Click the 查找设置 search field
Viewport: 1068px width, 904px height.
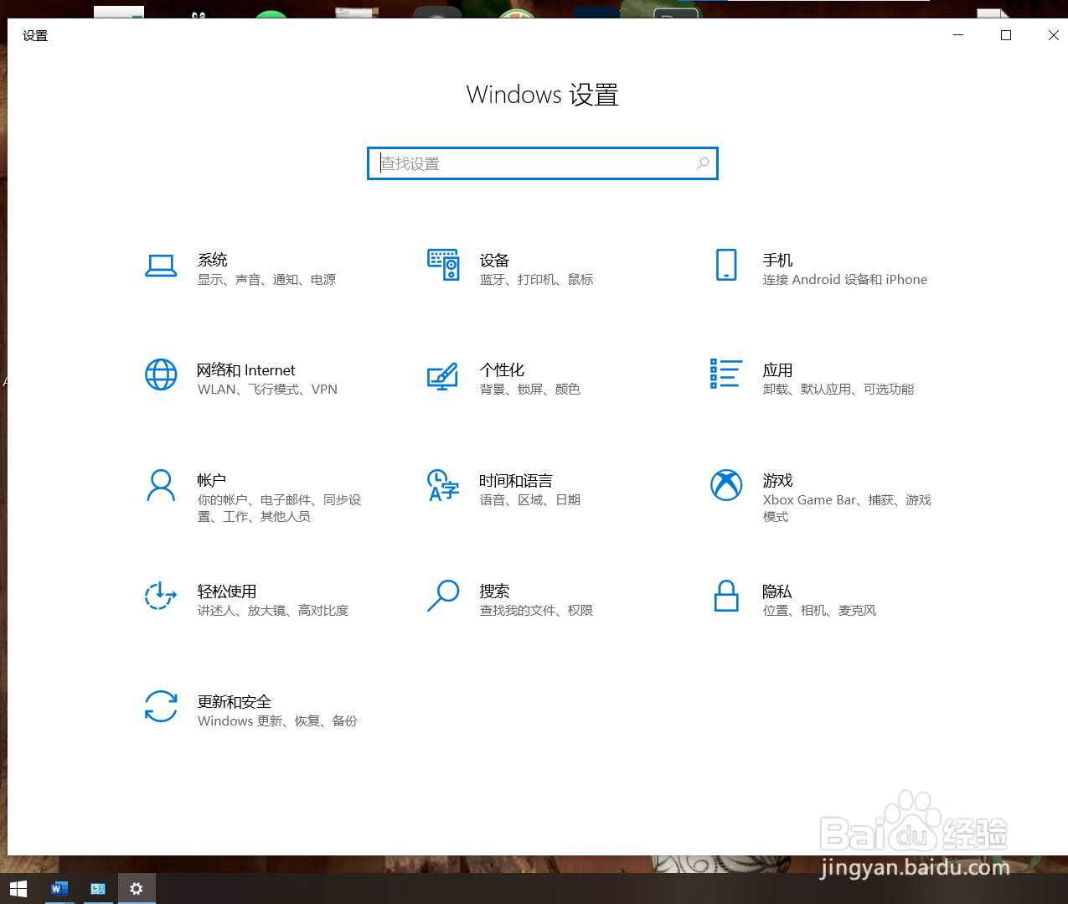pyautogui.click(x=543, y=163)
